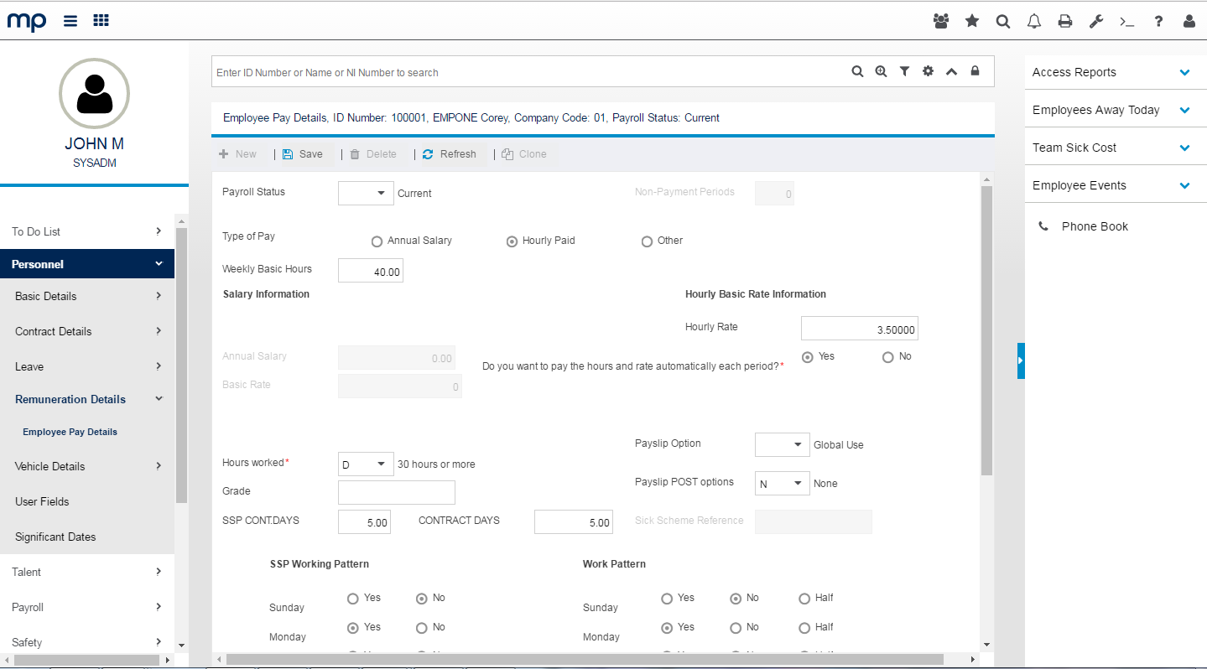Open the Payroll Status dropdown

click(366, 193)
